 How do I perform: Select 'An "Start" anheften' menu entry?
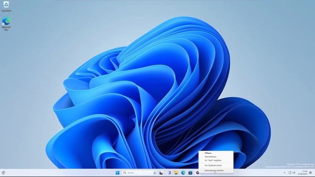(x=213, y=160)
